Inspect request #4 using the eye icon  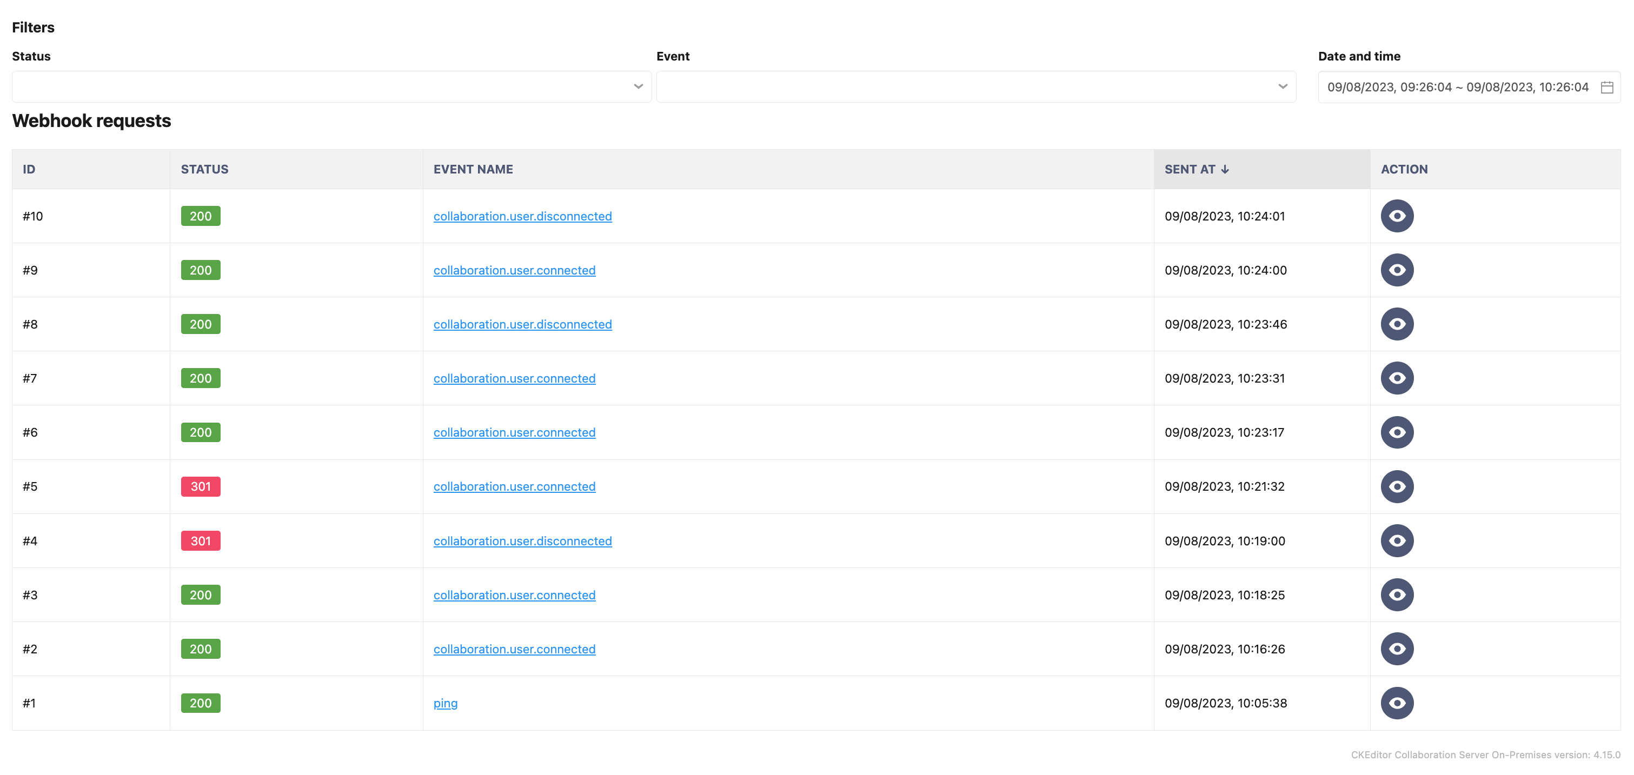1397,541
